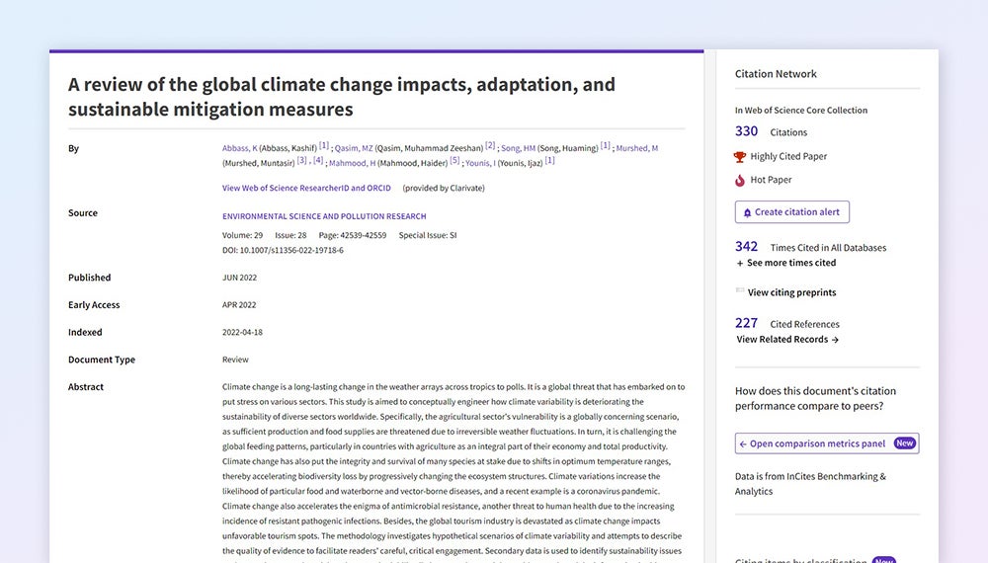
Task: Click the New badge on comparison metrics panel
Action: click(904, 443)
